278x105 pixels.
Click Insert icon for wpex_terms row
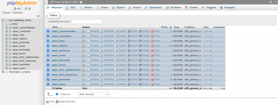click(129, 65)
